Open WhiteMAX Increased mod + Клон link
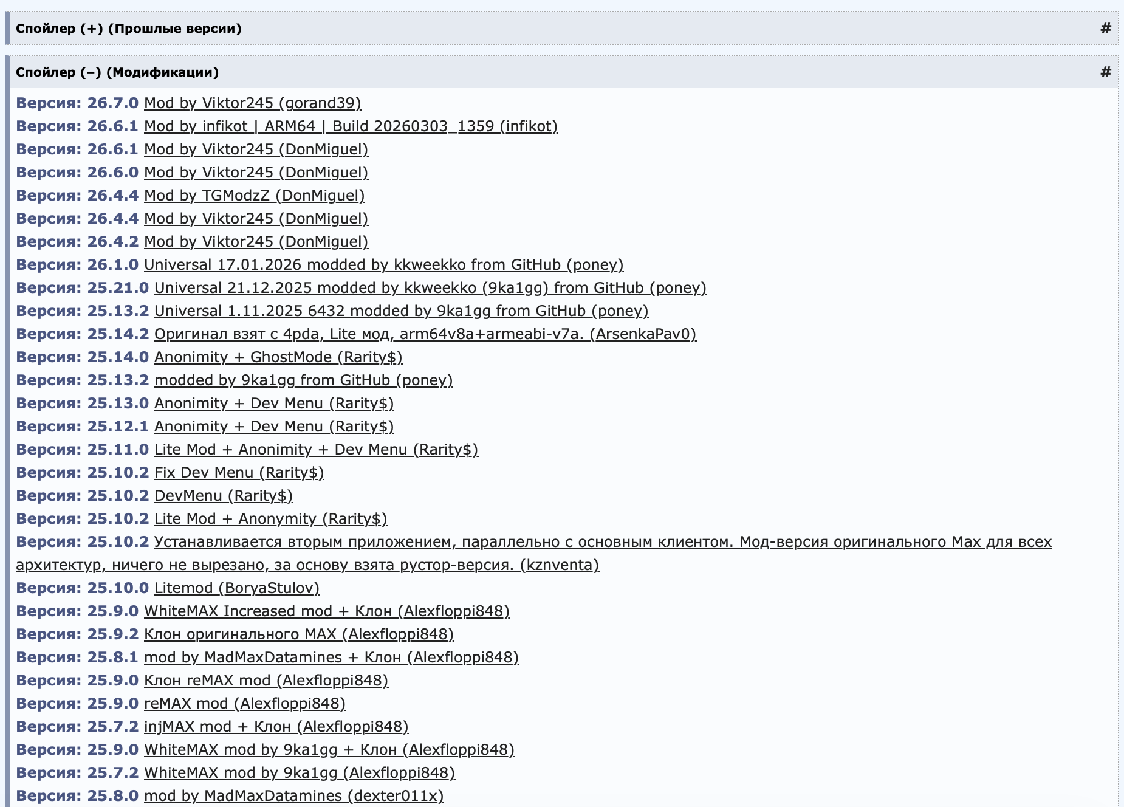1124x807 pixels. pos(326,611)
